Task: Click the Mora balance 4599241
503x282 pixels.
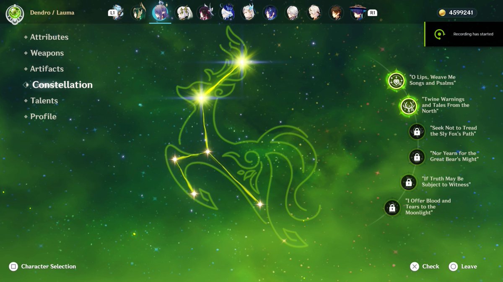Action: pyautogui.click(x=461, y=13)
